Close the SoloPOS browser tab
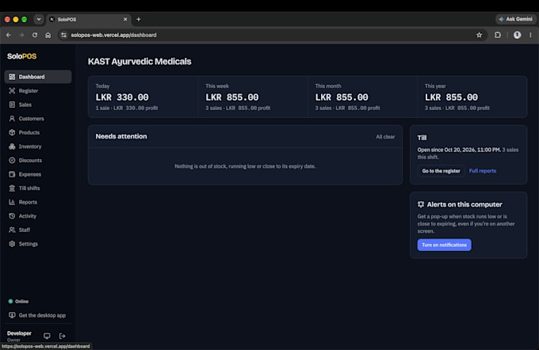 (x=125, y=19)
